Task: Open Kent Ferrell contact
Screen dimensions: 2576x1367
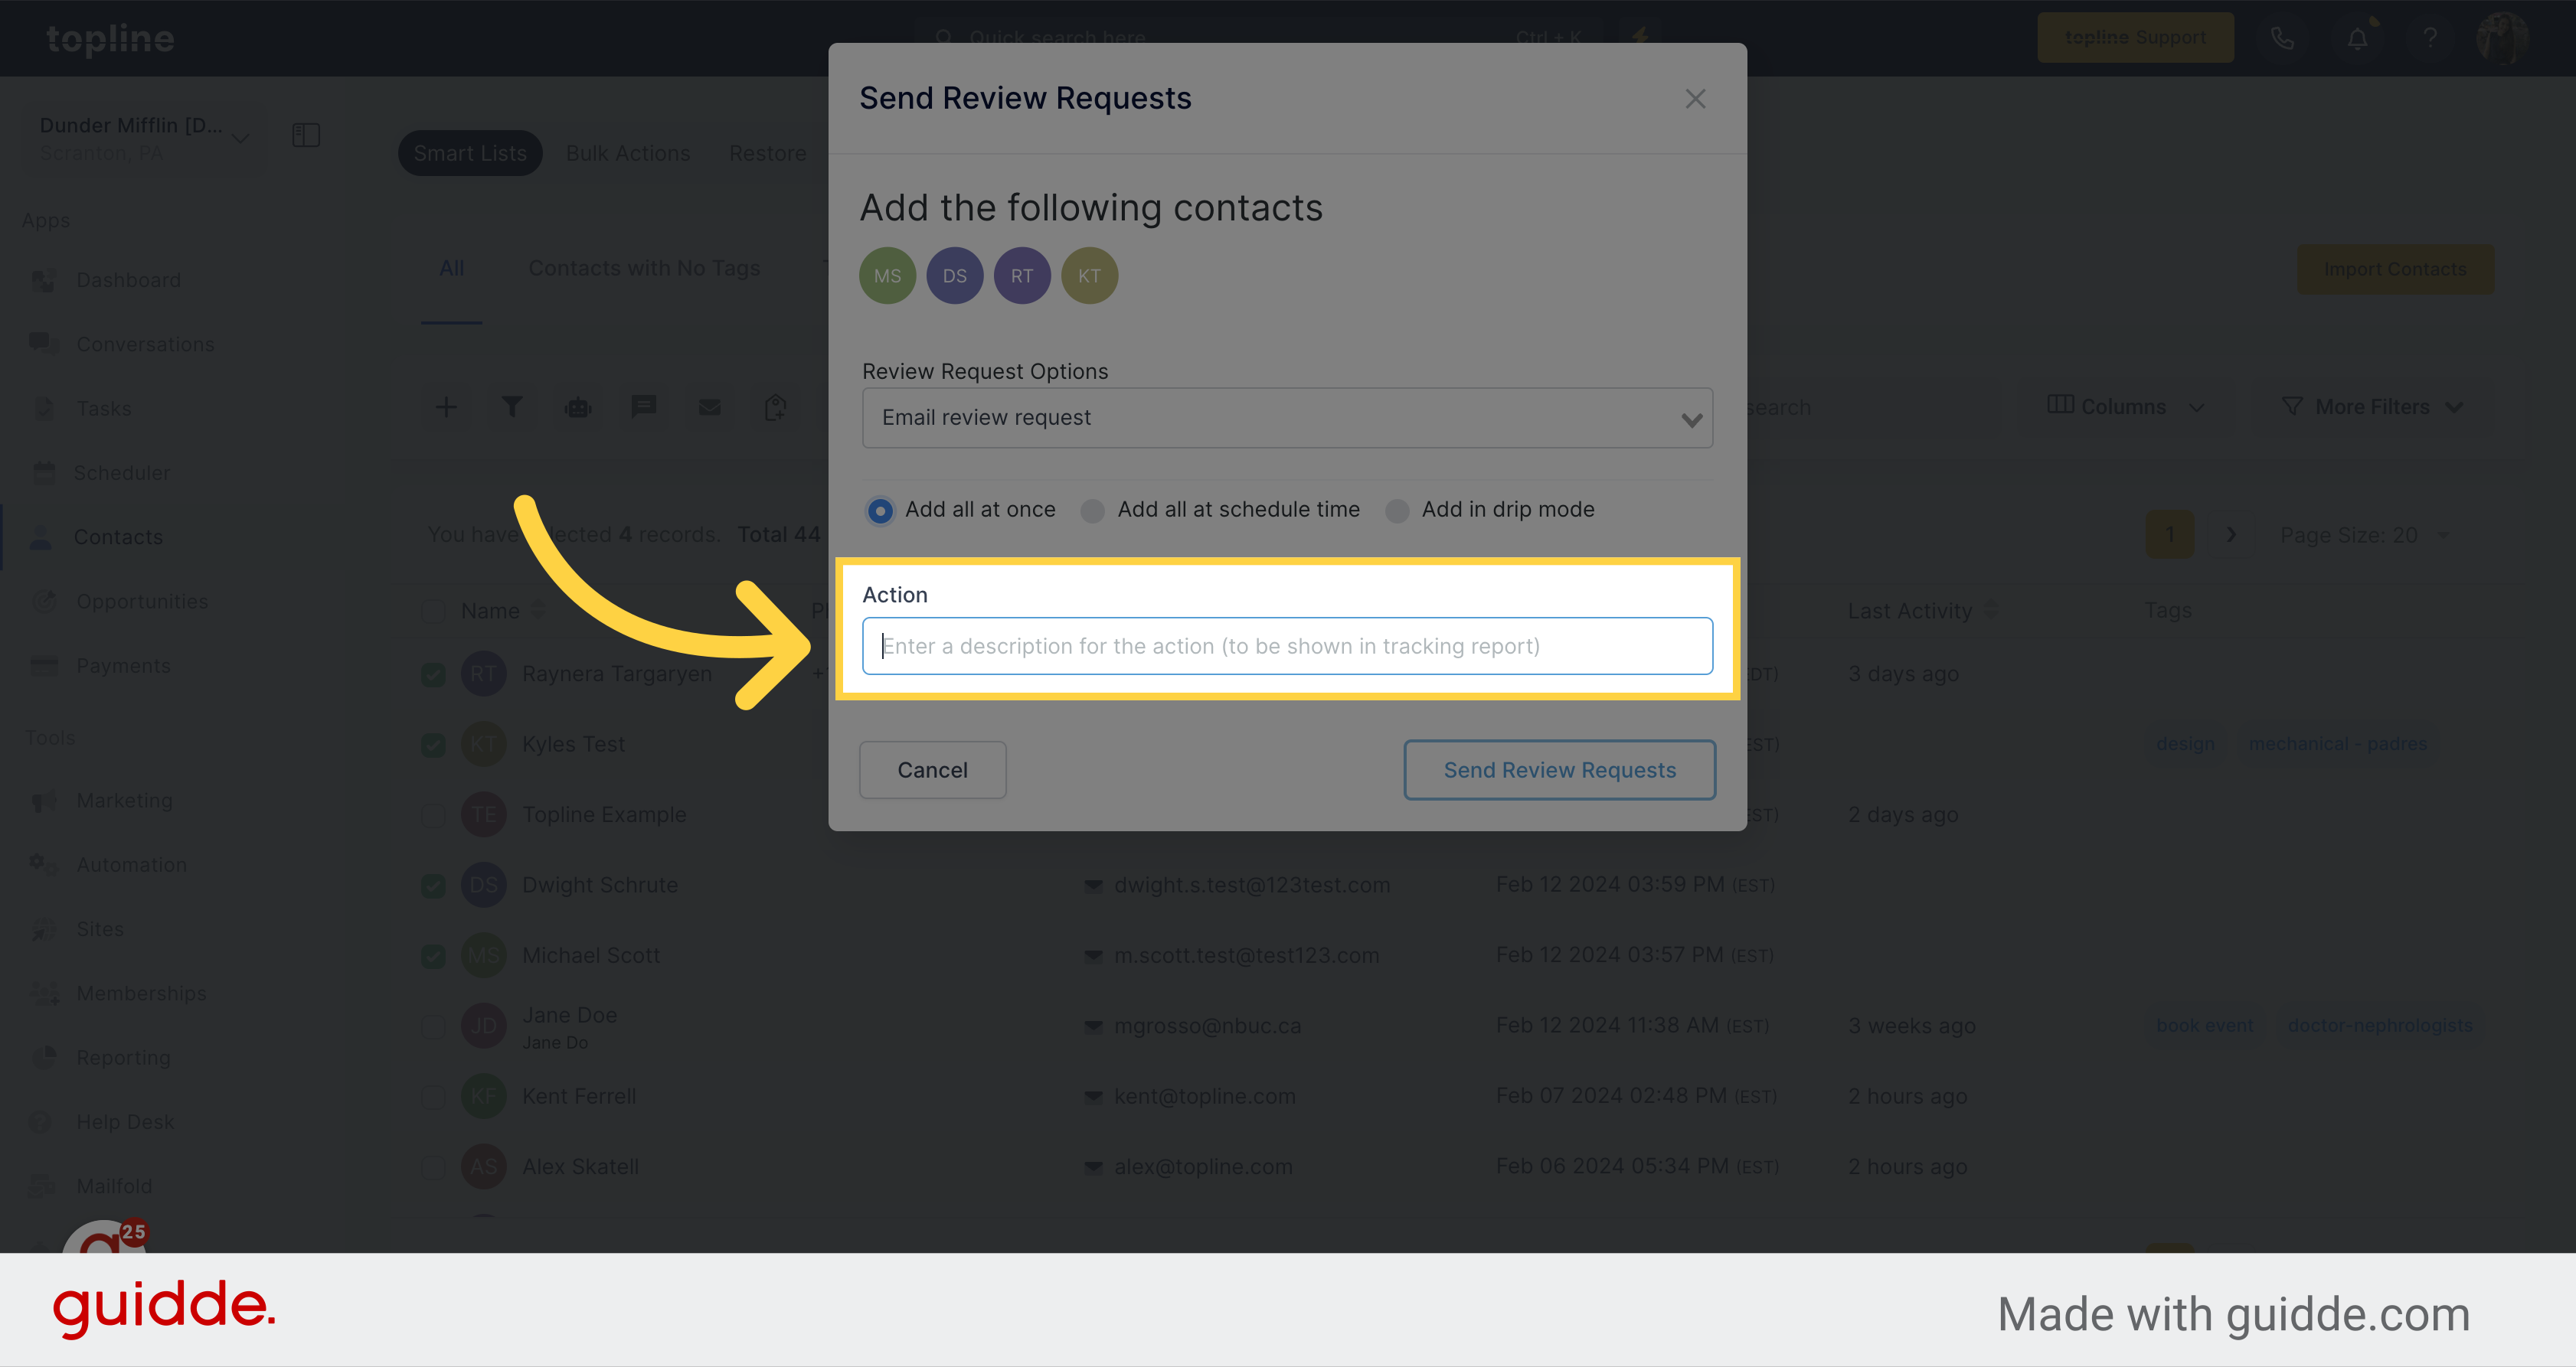Action: 579,1096
